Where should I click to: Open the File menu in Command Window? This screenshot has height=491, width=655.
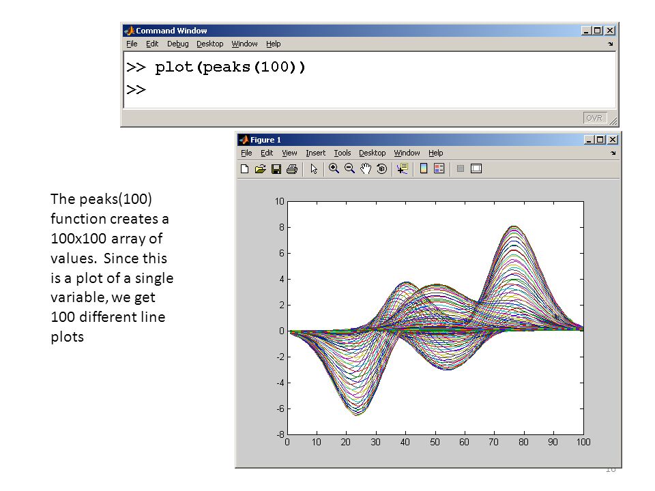click(132, 44)
